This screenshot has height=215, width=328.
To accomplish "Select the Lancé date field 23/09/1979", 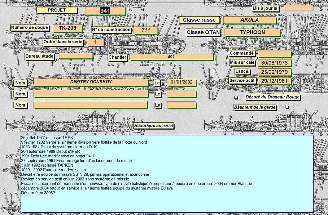I will 274,72.
